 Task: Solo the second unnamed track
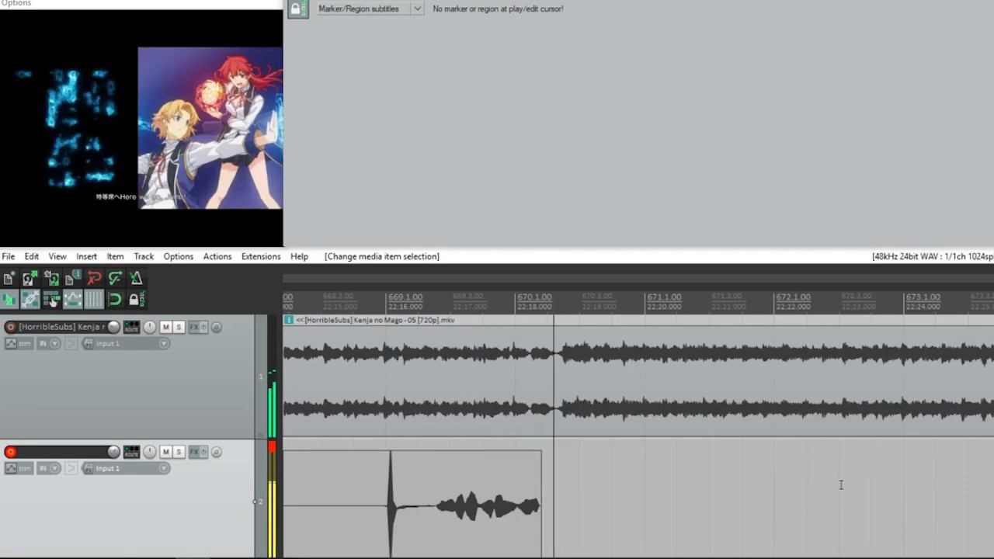[179, 452]
